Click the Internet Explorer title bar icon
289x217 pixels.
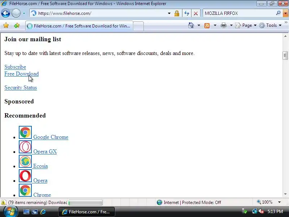pyautogui.click(x=4, y=4)
